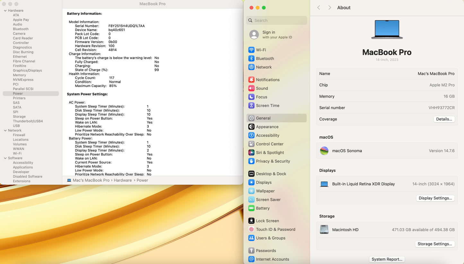Select Thunderbolt/USB4 in Hardware list
464x264 pixels.
point(28,121)
